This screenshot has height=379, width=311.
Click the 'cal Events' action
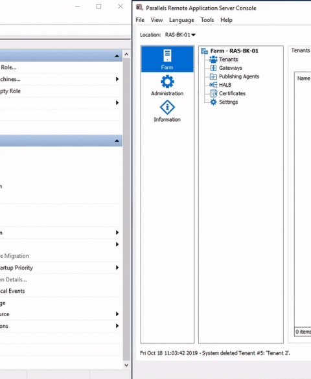tap(12, 291)
